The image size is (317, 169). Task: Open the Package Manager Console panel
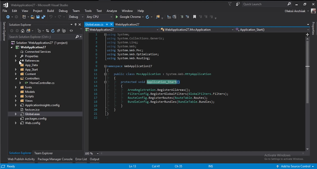pyautogui.click(x=55, y=159)
